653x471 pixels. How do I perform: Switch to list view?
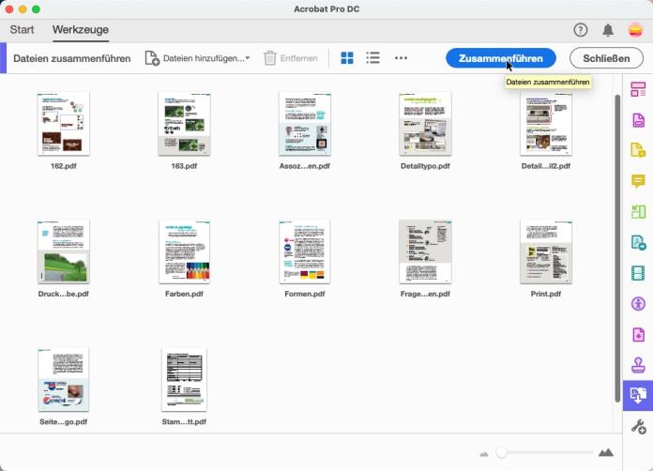(372, 58)
